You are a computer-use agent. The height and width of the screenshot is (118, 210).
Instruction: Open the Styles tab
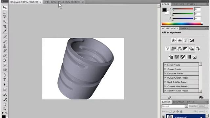pyautogui.click(x=191, y=4)
